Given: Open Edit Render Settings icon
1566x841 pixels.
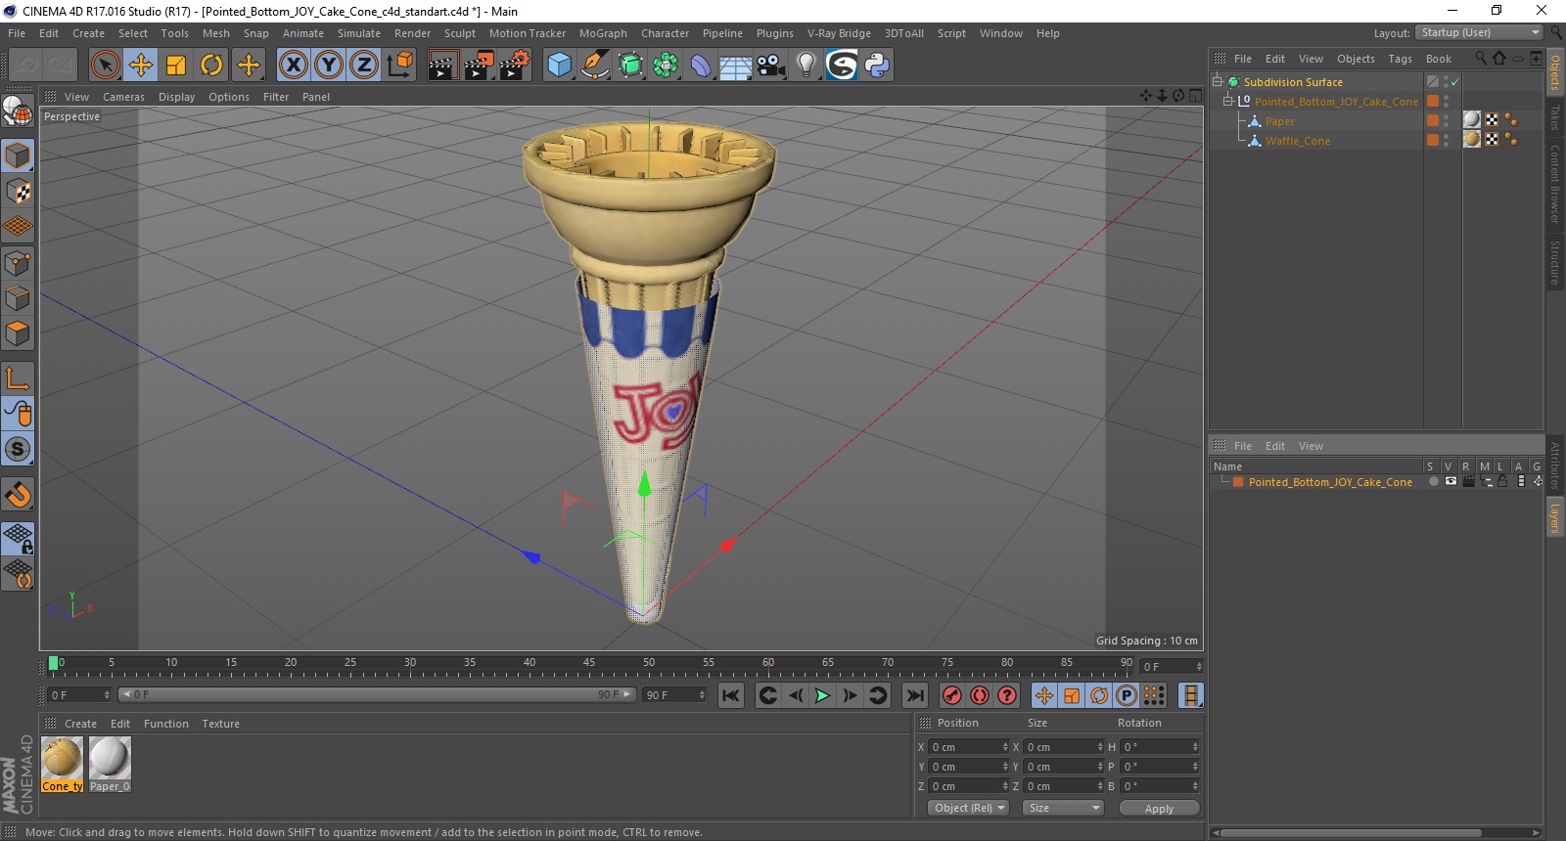Looking at the screenshot, I should click(x=515, y=66).
